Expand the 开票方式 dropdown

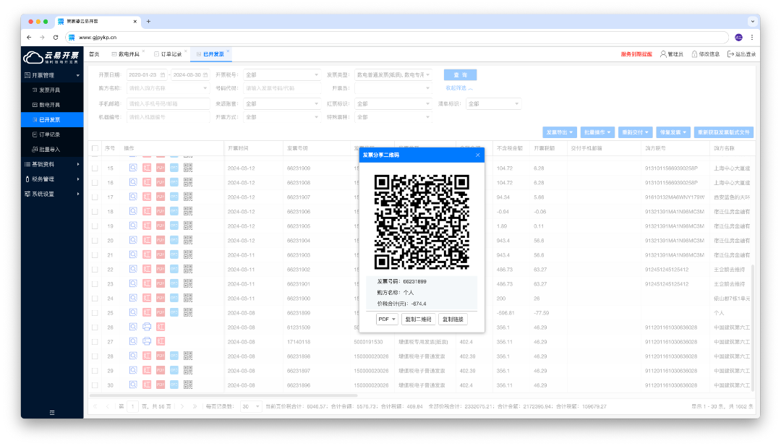[282, 117]
